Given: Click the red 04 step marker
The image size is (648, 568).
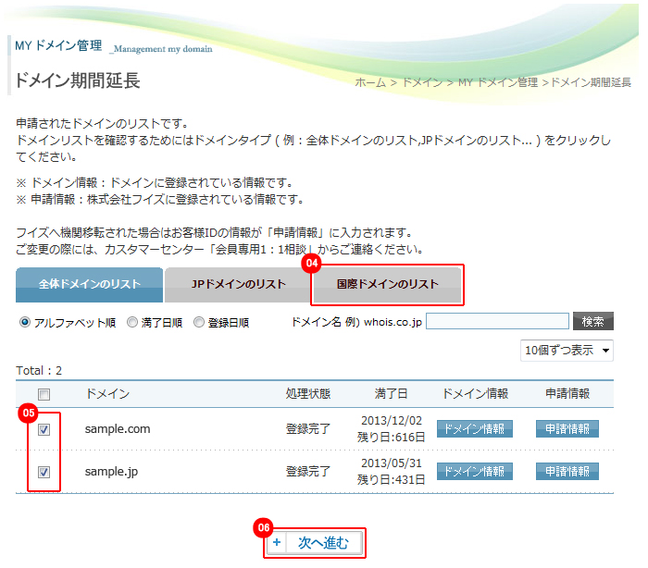Looking at the screenshot, I should (312, 264).
